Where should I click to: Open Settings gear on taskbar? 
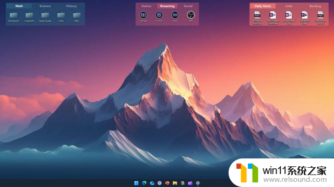pos(198,183)
